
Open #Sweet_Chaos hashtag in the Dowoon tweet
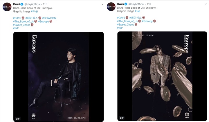[21, 25]
